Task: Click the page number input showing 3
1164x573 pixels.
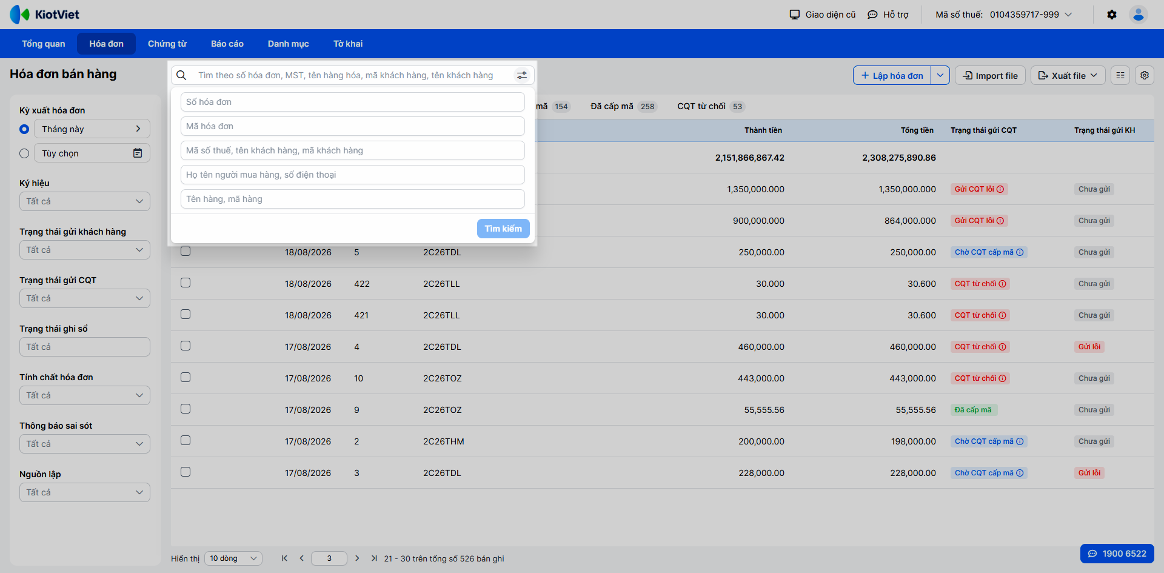Action: [329, 558]
